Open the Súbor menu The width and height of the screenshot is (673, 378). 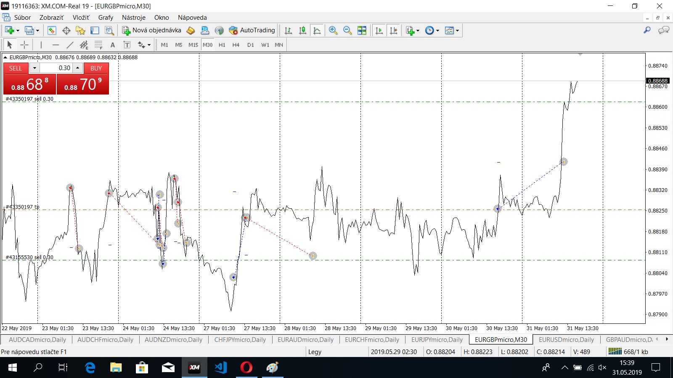pyautogui.click(x=22, y=17)
